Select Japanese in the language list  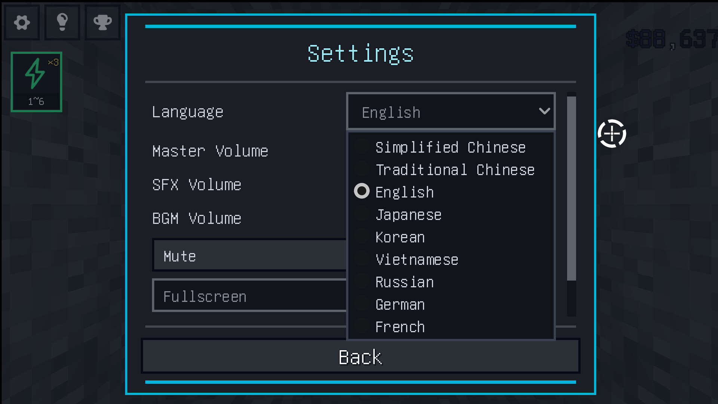451,214
